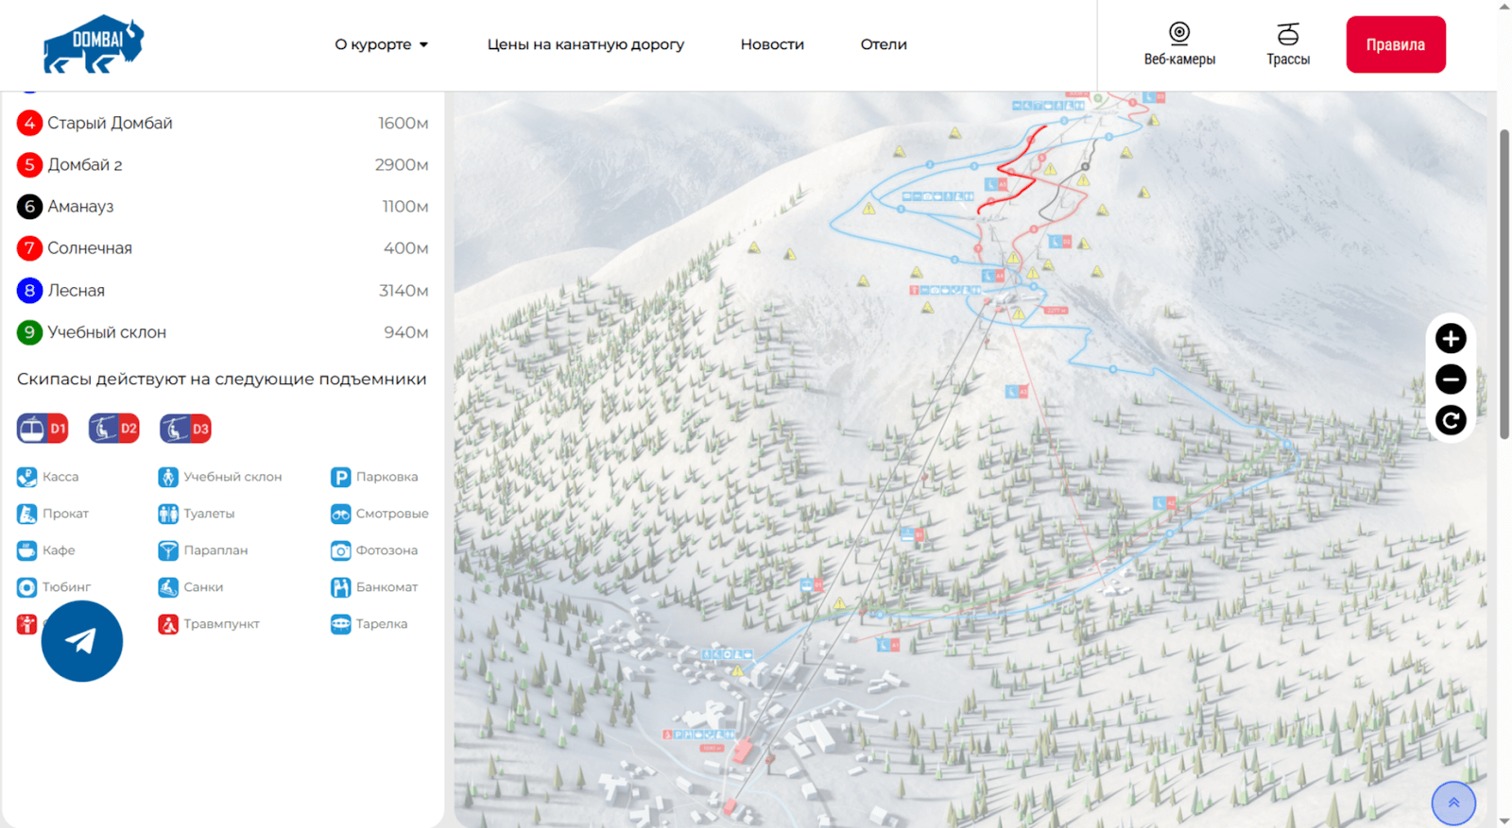The width and height of the screenshot is (1512, 828).
Task: Open the Отели menu item
Action: (884, 44)
